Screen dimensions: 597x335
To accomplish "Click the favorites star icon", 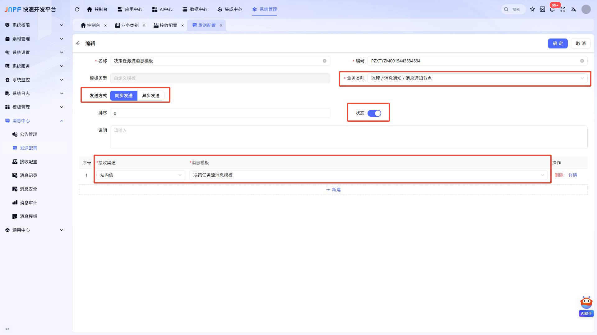I will pos(532,9).
